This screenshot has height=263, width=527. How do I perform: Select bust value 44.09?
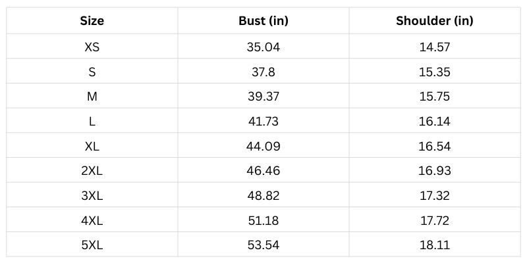click(x=263, y=147)
